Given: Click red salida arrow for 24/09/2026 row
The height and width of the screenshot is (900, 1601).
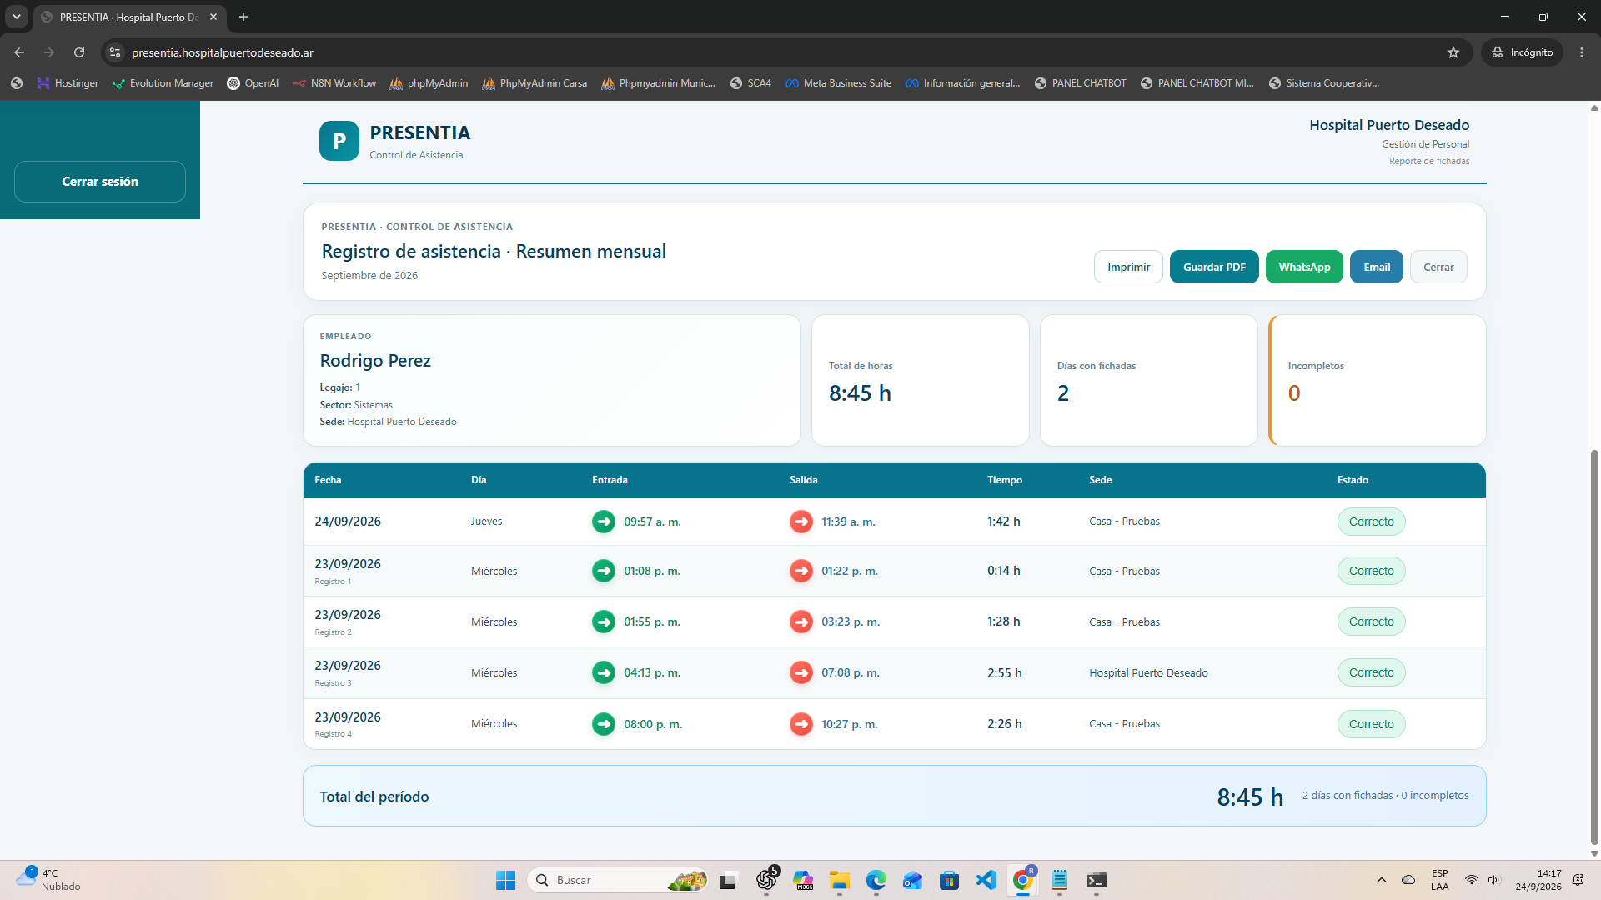Looking at the screenshot, I should 800,522.
